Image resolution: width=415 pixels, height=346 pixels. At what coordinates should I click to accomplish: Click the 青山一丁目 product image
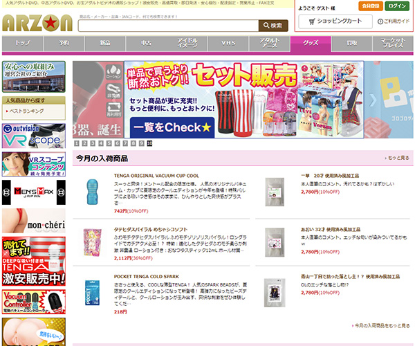tap(275, 293)
